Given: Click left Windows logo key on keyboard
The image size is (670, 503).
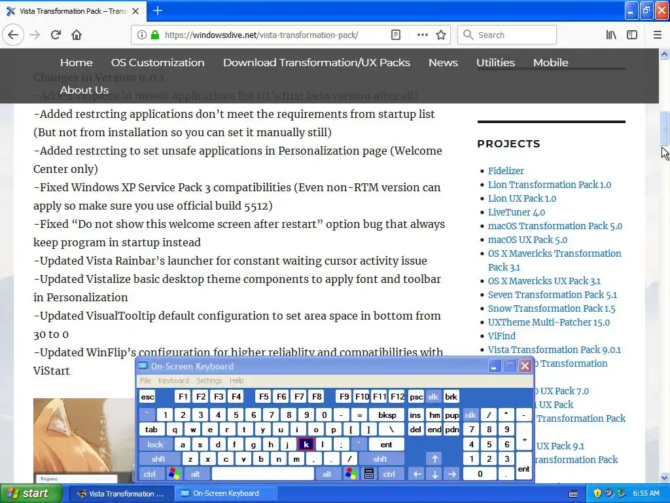Looking at the screenshot, I should (x=174, y=474).
